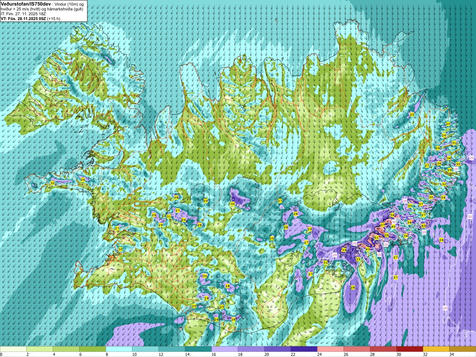This screenshot has height=357, width=476.
Task: Select the 16–18 m/s lavender legend swatch
Action: (225, 349)
